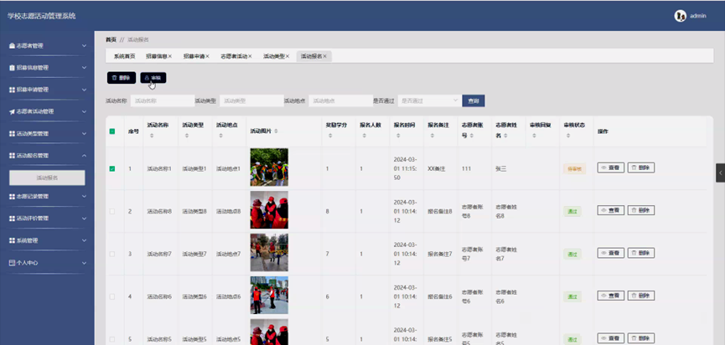Sort by 审核回复 column arrows
The width and height of the screenshot is (725, 345).
pyautogui.click(x=534, y=136)
